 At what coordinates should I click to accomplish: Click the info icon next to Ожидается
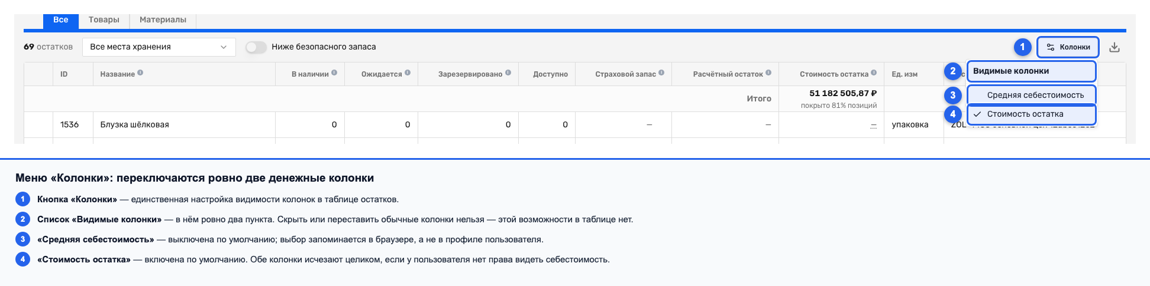click(408, 73)
